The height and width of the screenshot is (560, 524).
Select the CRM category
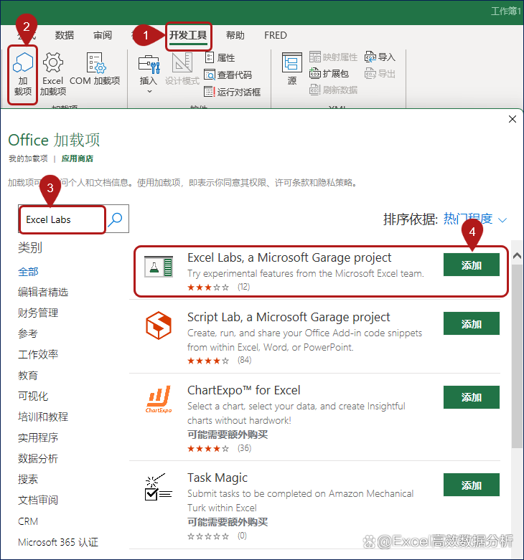point(28,521)
